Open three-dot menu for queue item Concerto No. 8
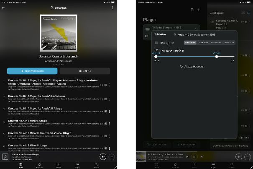The width and height of the screenshot is (253, 169). 250,22
